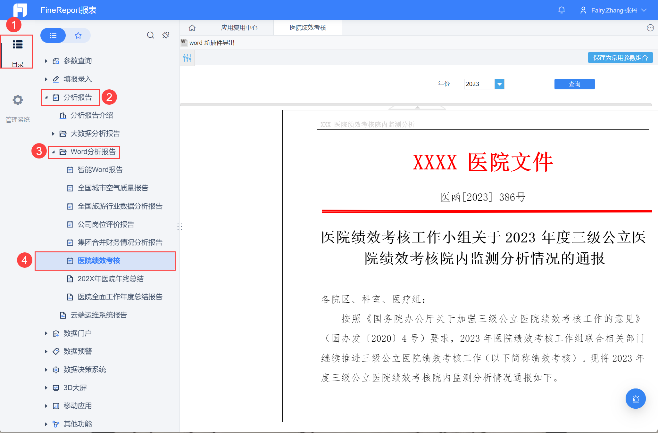The height and width of the screenshot is (433, 658).
Task: Click 保存为常用参数组合 button
Action: [620, 58]
